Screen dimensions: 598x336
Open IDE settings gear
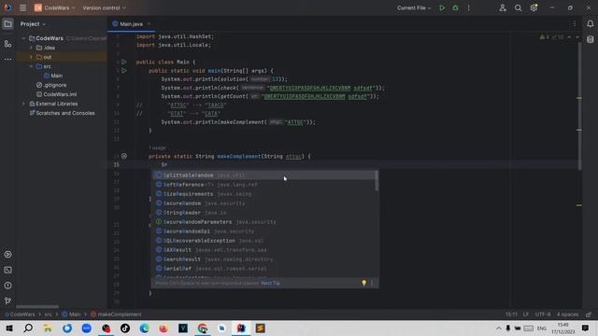(x=534, y=7)
